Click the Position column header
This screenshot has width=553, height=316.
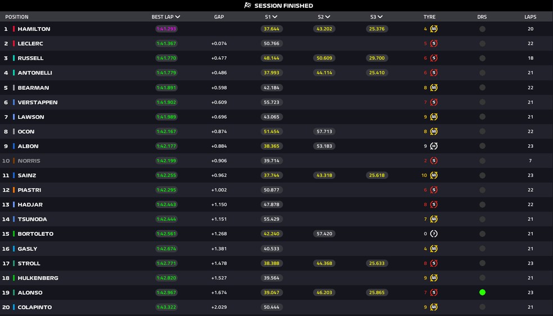coord(16,17)
